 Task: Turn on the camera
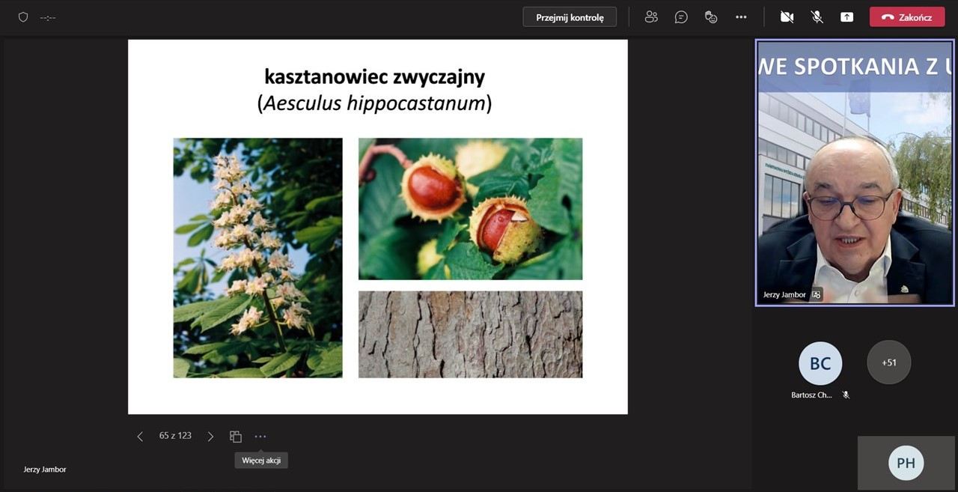coord(787,17)
